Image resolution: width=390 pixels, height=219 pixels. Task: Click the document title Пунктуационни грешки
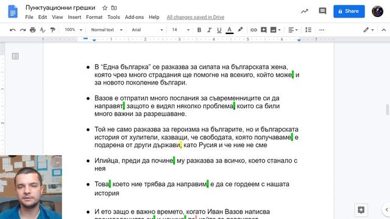point(60,8)
